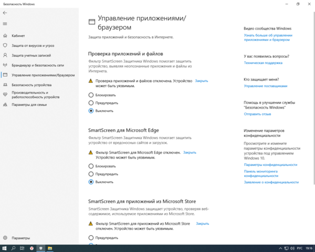Open Task View on taskbar
Viewport: 315px width, 252px height.
click(22, 248)
